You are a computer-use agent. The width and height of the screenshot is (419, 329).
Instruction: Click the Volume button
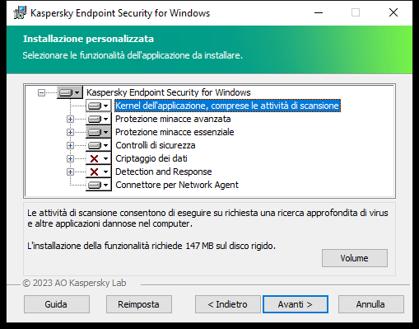tap(355, 258)
